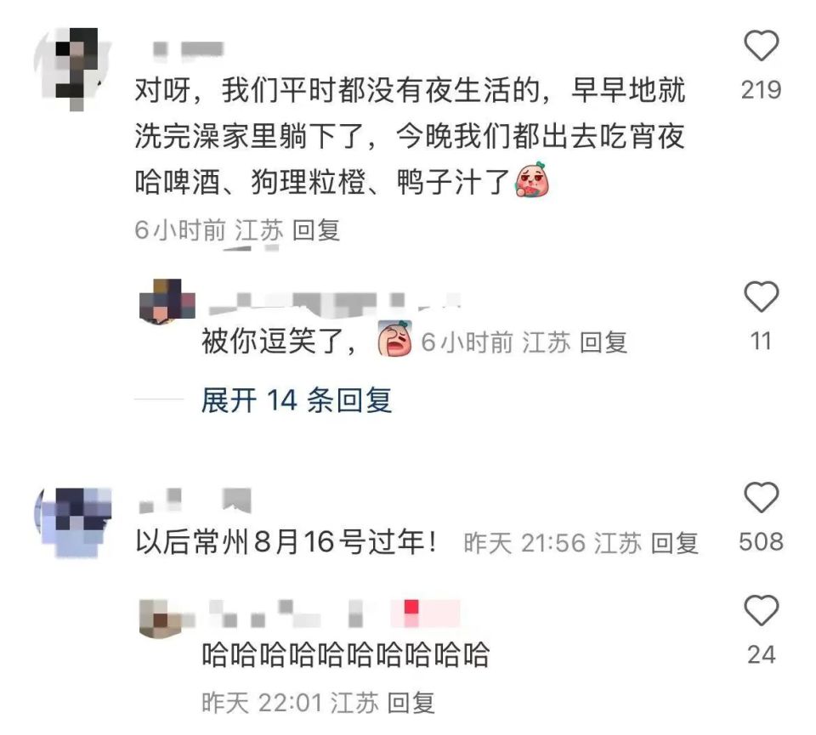Open avatar of 常州8月16号过年 commenter

[x=73, y=522]
